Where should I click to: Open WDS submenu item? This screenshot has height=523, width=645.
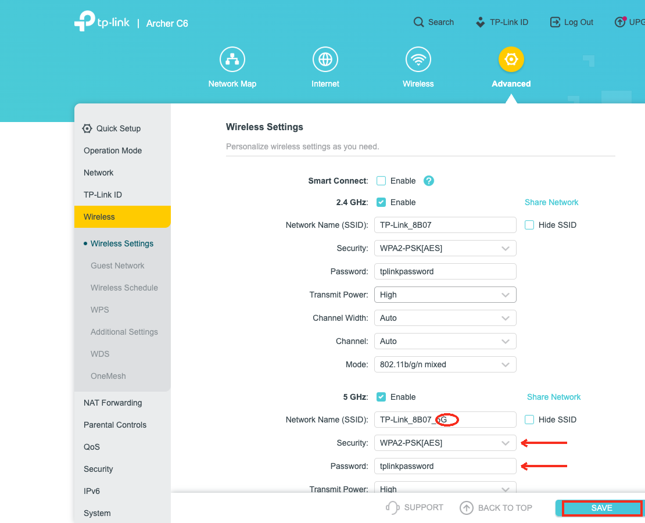tap(100, 354)
